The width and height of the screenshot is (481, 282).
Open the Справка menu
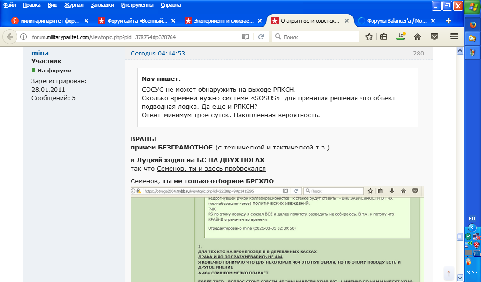(x=171, y=5)
